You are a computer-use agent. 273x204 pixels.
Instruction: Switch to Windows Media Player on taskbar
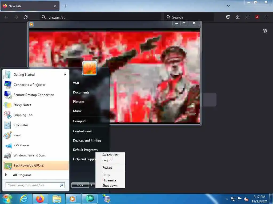tap(73, 199)
